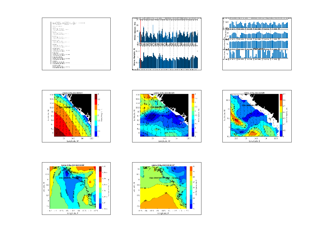Open the current speed contour map thumbnail
Viewport: 322px width, 241px height.
[257, 116]
